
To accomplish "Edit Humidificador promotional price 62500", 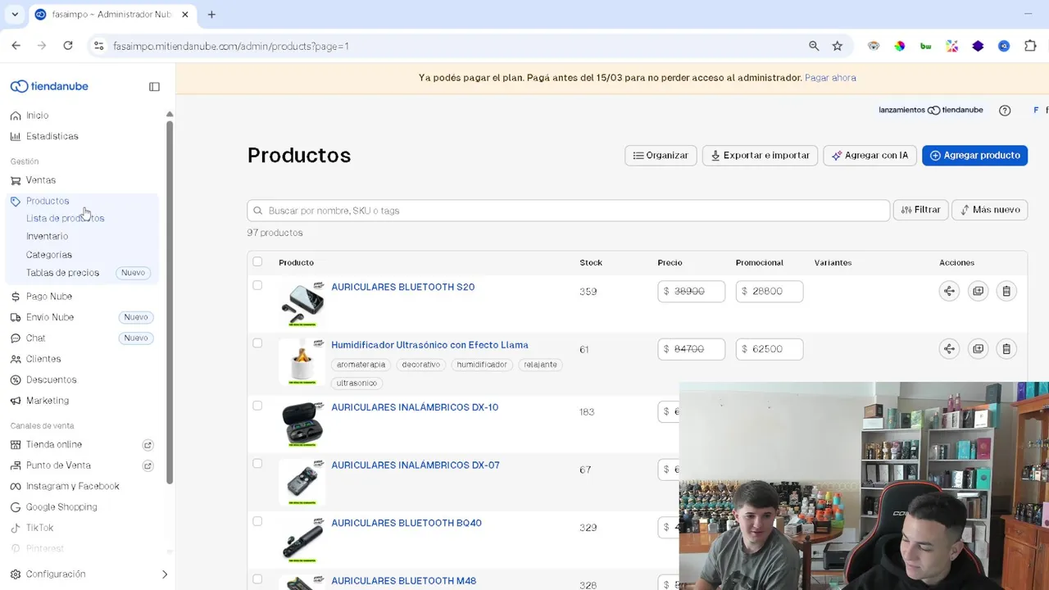I will (x=770, y=349).
